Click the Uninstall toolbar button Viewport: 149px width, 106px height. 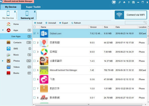[51, 23]
